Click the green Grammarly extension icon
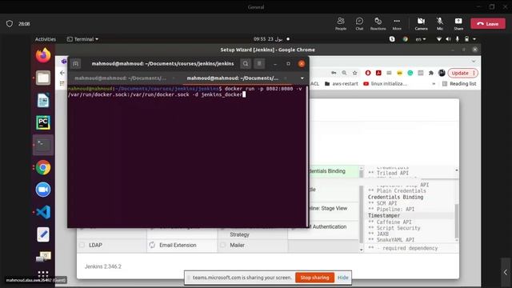This screenshot has height=288, width=512. (x=410, y=73)
